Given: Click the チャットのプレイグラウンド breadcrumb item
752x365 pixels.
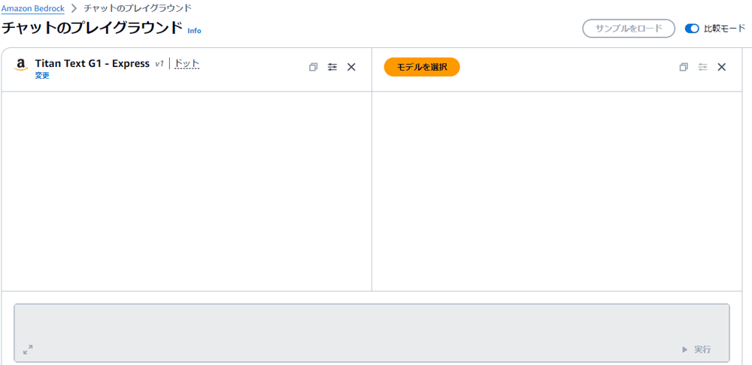Looking at the screenshot, I should click(138, 8).
